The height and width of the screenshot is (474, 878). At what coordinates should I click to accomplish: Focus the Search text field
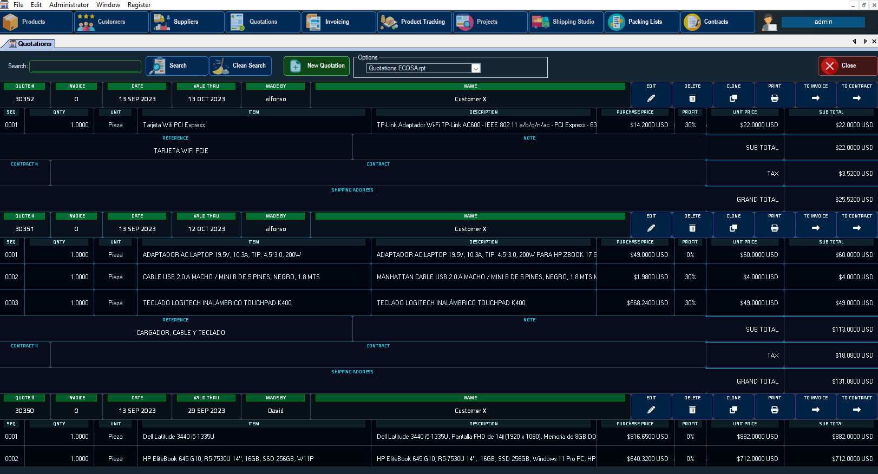click(x=85, y=66)
